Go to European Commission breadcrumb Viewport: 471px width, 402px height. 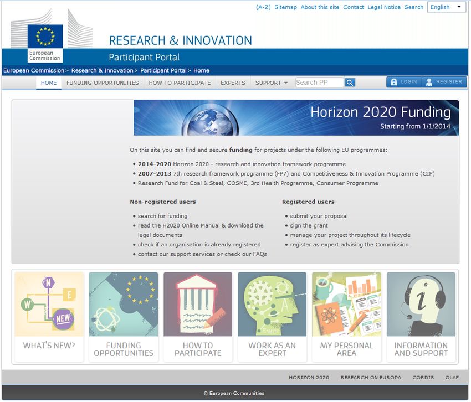pos(34,70)
